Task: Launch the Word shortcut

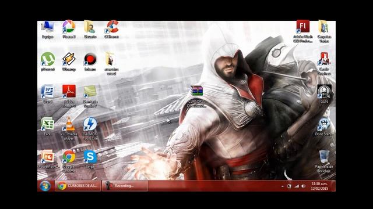Action: (48, 94)
